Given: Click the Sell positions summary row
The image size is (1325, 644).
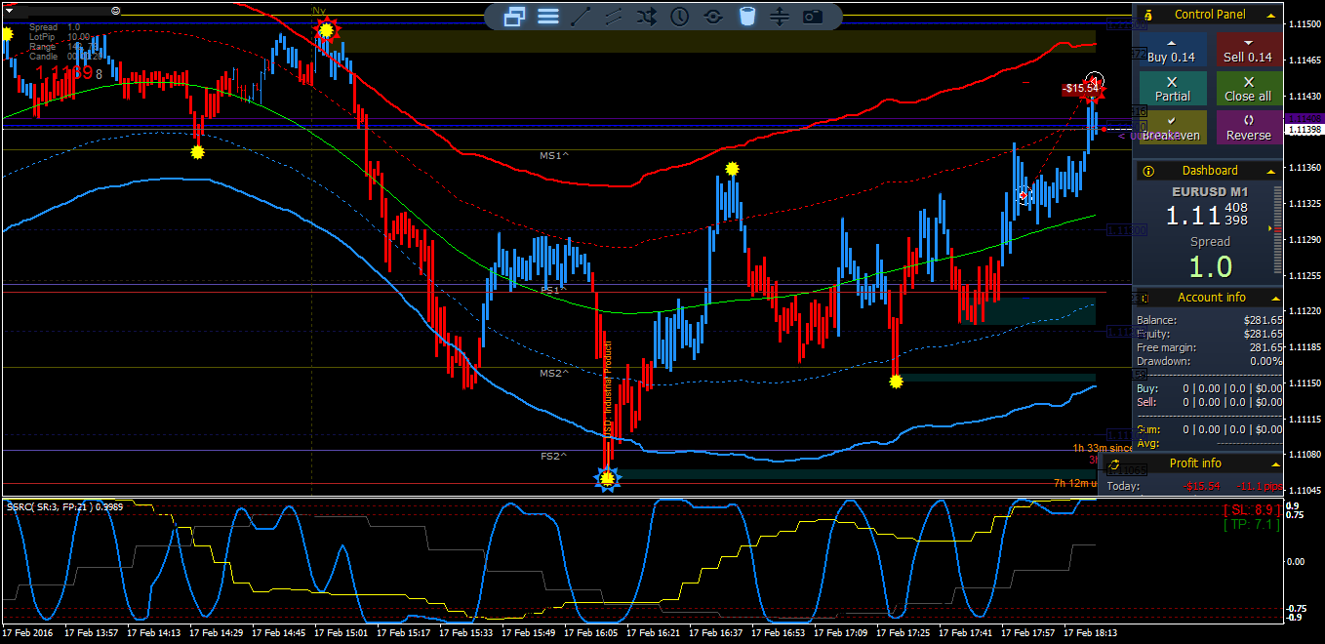Looking at the screenshot, I should (1210, 402).
